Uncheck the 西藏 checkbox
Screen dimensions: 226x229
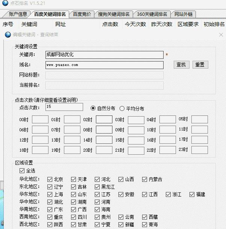click(144, 217)
